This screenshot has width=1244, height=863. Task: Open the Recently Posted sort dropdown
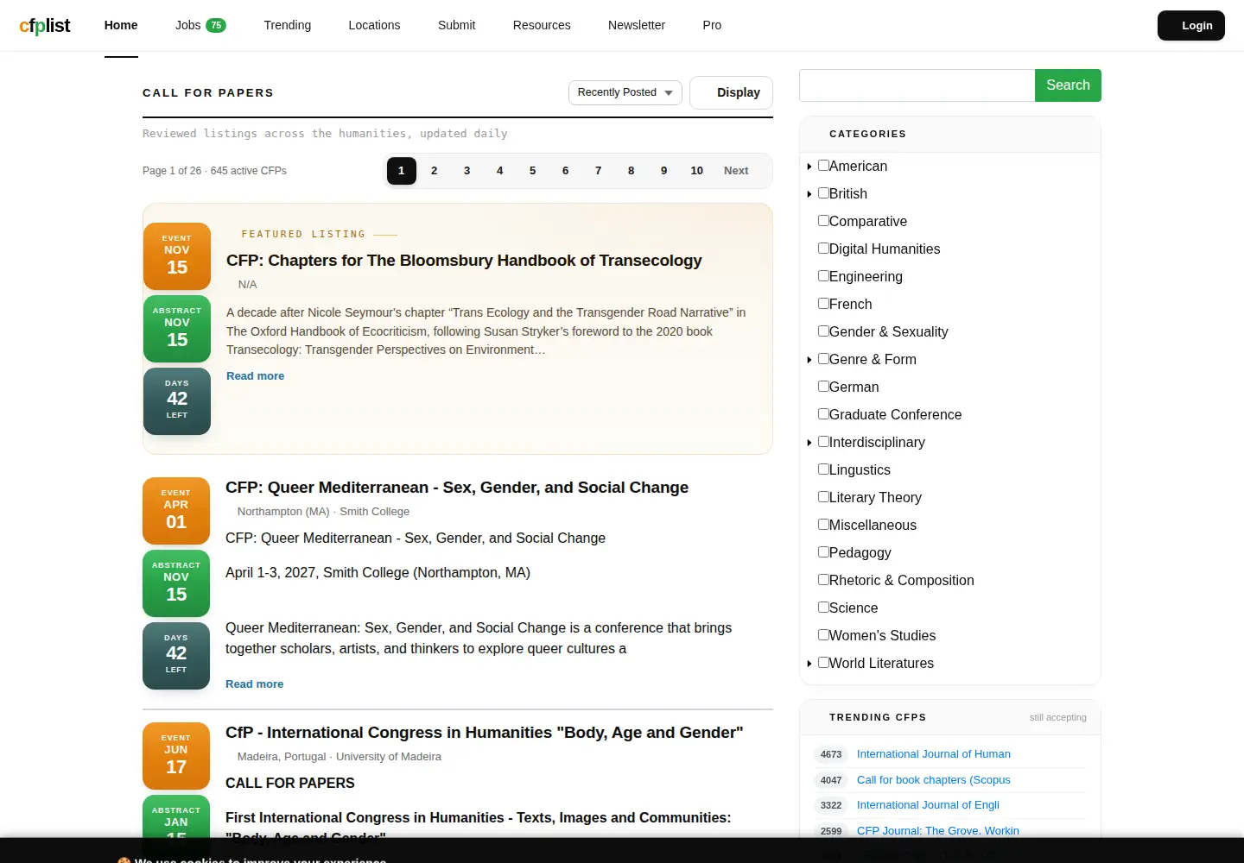click(625, 92)
